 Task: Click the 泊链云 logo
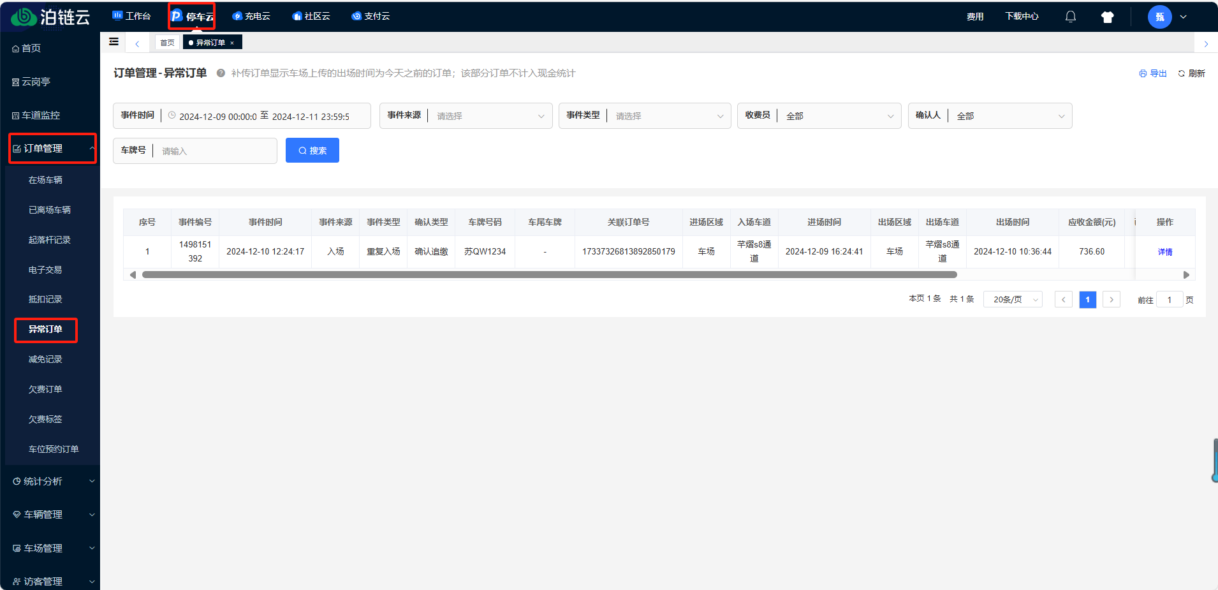[50, 17]
